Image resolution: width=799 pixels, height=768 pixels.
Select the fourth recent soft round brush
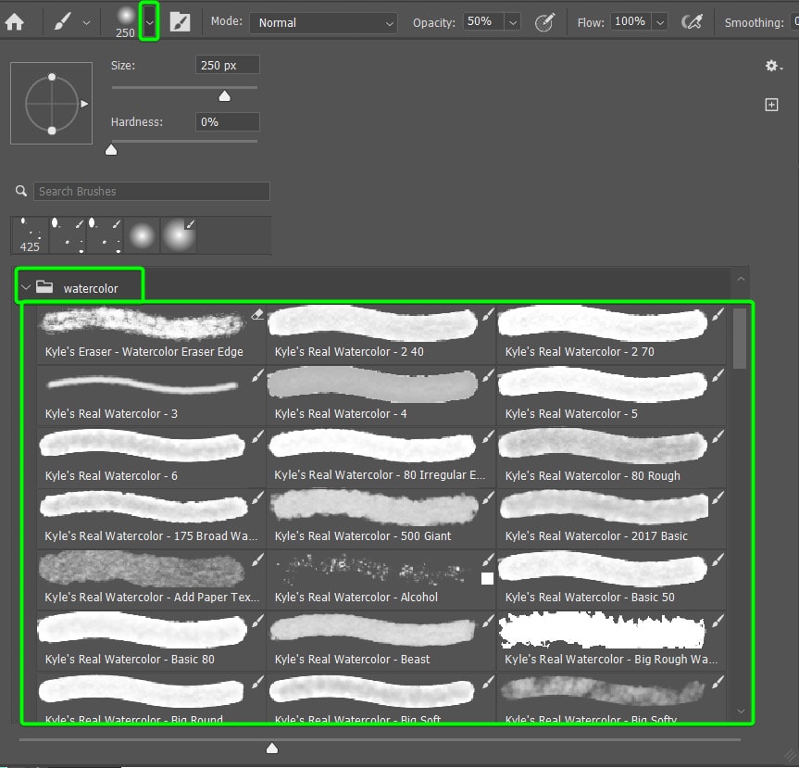click(x=142, y=235)
